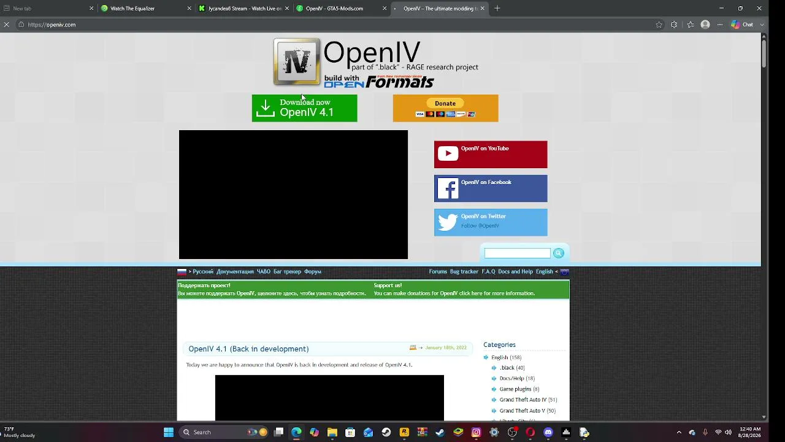Screen dimensions: 785x442
Task: Click the January 18th, 2022 post date
Action: (x=446, y=347)
